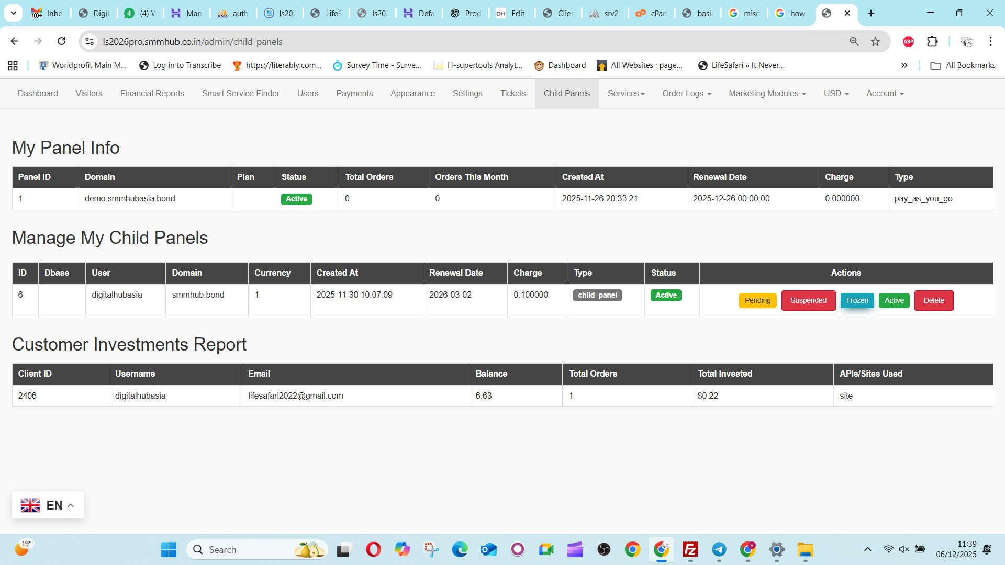This screenshot has height=565, width=1005.
Task: Open the Financial Reports tab
Action: [152, 94]
